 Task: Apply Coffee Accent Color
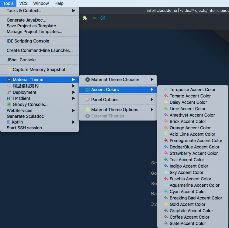pyautogui.click(x=193, y=217)
